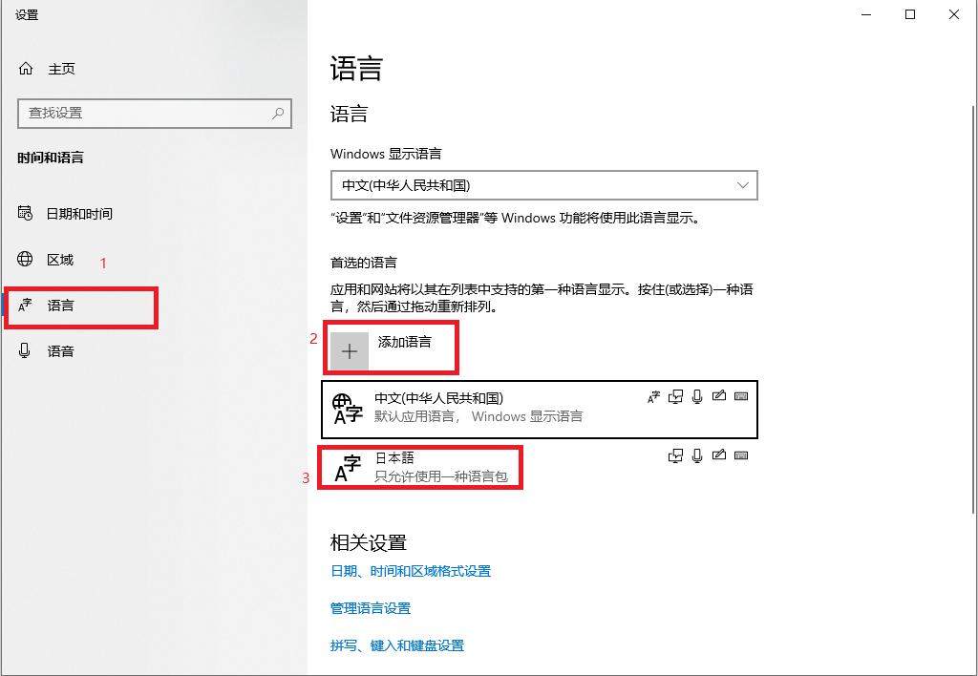Minimize the 设置 window
Image resolution: width=978 pixels, height=676 pixels.
pyautogui.click(x=866, y=14)
